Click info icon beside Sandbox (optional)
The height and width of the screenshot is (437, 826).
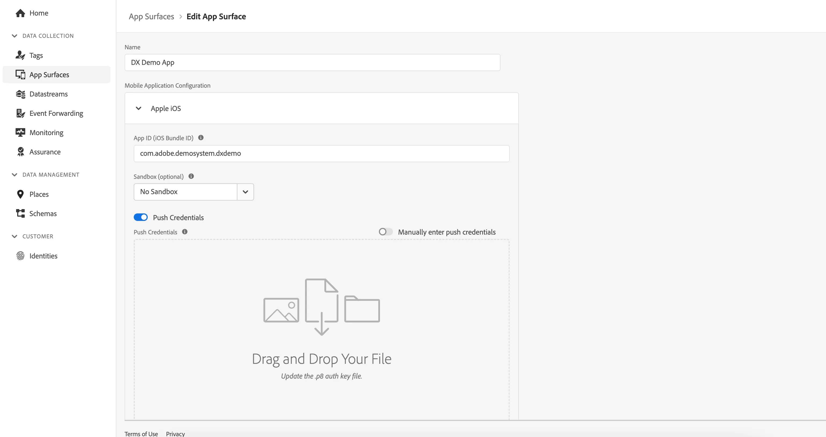(191, 176)
